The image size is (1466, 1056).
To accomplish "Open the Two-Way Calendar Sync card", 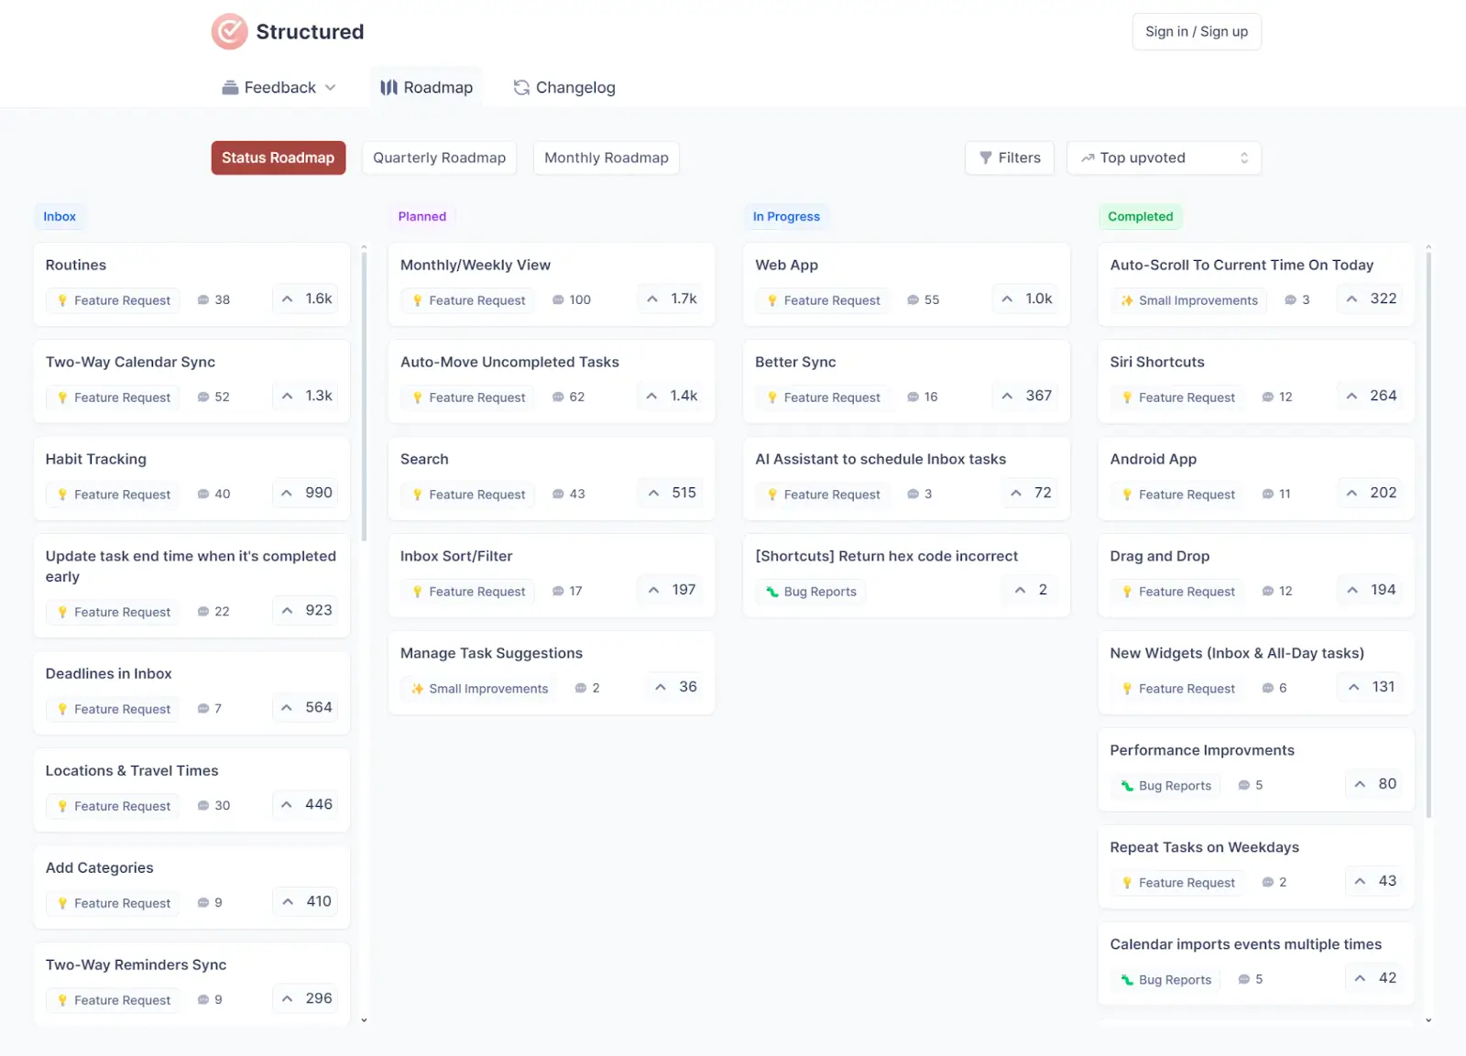I will click(130, 362).
